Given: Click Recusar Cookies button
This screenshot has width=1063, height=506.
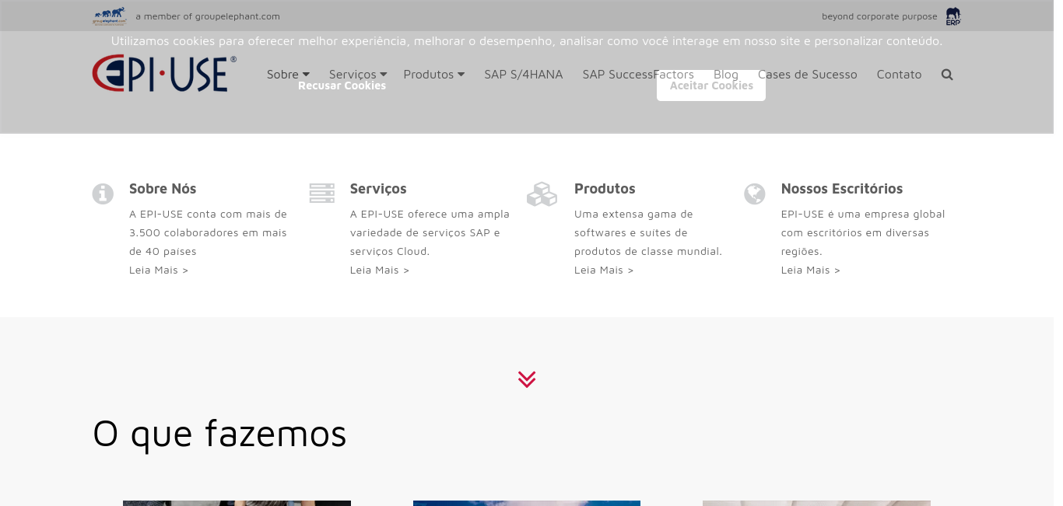Looking at the screenshot, I should [x=342, y=85].
